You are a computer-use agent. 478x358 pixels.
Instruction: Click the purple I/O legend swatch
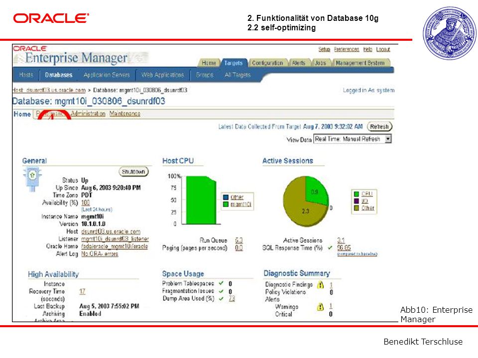tap(357, 201)
